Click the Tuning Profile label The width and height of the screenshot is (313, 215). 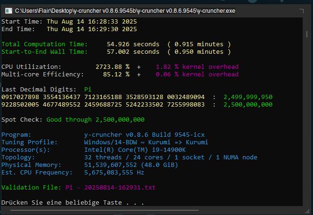tap(30, 142)
